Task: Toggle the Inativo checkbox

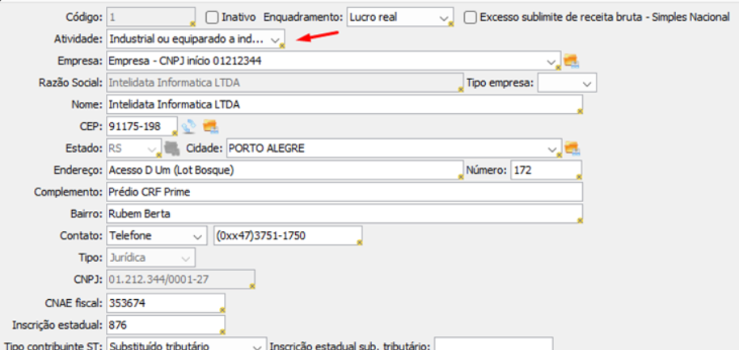Action: [x=213, y=16]
